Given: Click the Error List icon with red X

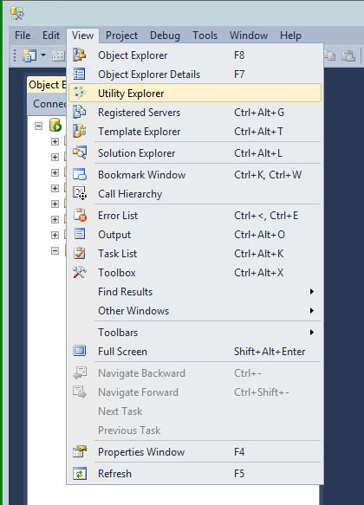Looking at the screenshot, I should (80, 215).
